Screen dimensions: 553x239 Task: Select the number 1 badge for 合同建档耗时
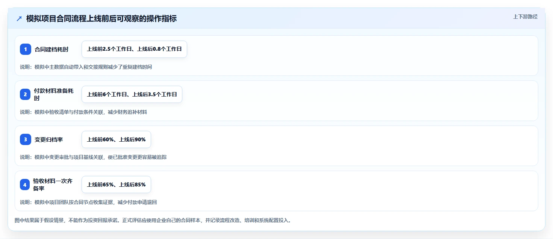25,49
